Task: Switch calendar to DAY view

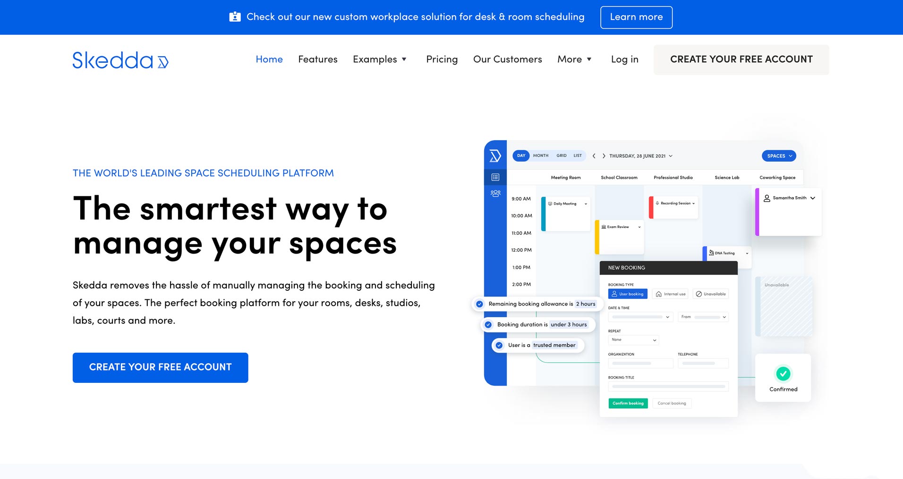Action: 521,156
